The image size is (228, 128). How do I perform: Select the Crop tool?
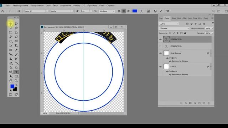pos(16,46)
